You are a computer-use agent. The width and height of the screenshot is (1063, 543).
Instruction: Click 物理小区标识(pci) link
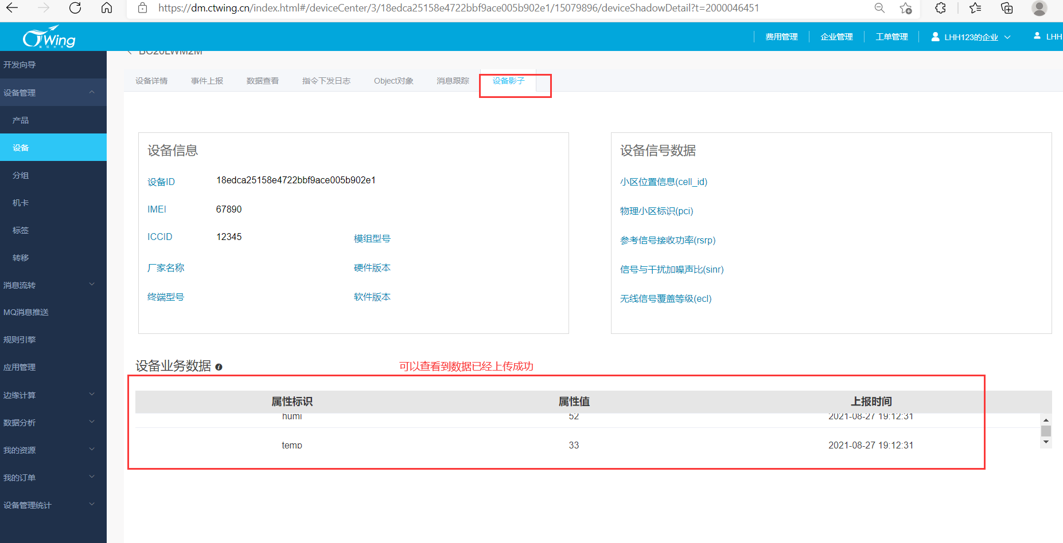[657, 211]
